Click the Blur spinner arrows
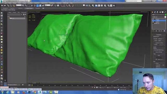Viewport: 167px width, 94px height. [x=163, y=59]
